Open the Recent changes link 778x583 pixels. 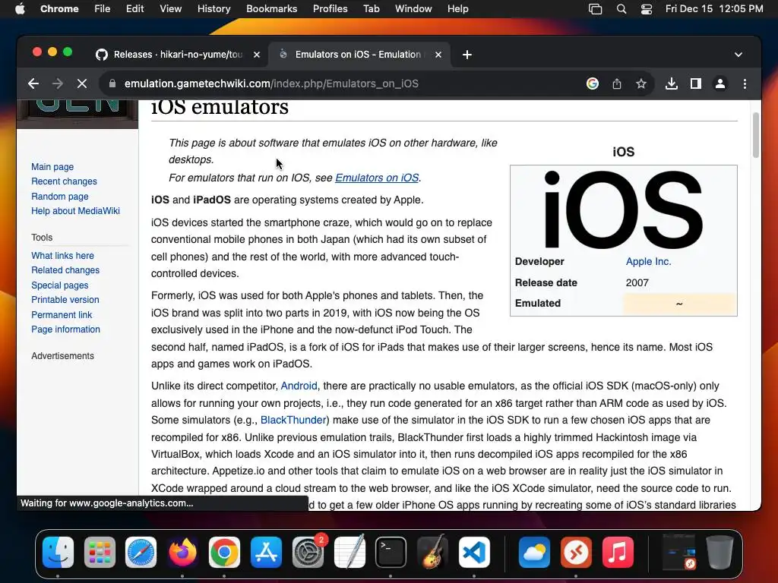tap(64, 181)
